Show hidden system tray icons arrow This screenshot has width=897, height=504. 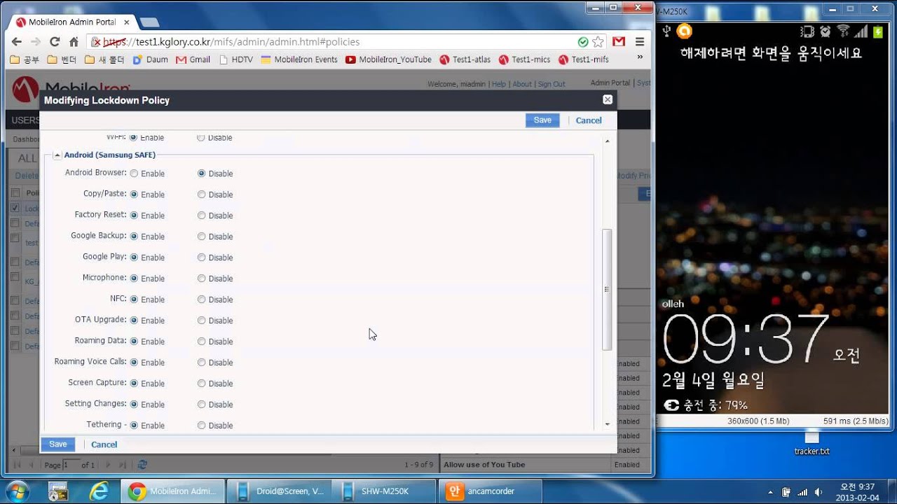point(770,492)
